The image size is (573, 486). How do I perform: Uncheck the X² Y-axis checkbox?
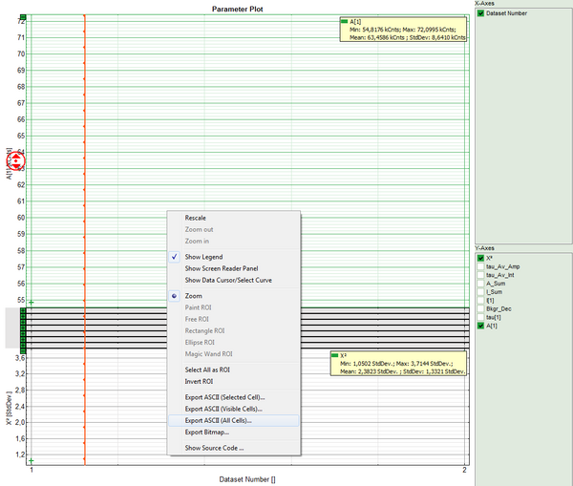pyautogui.click(x=481, y=258)
